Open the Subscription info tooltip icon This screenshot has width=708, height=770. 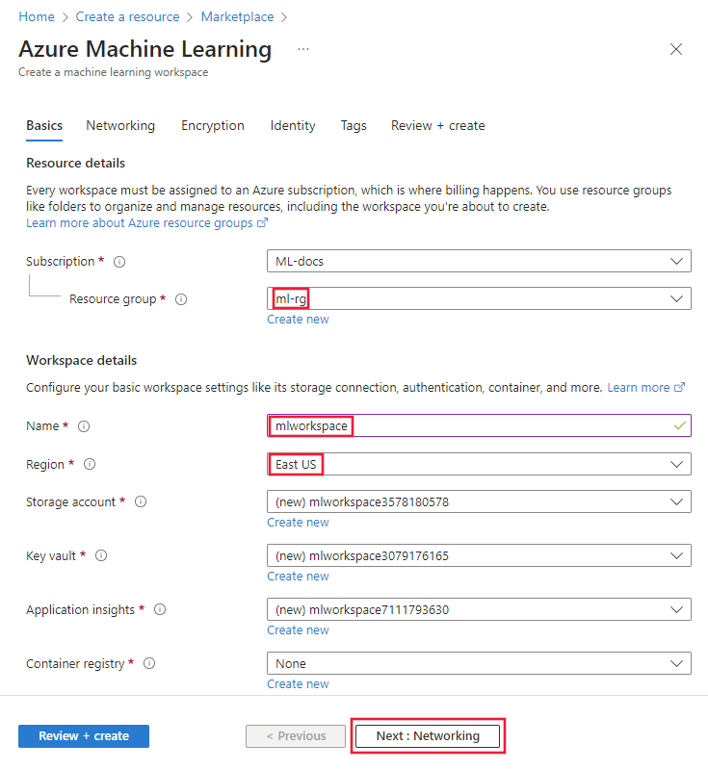click(x=118, y=261)
